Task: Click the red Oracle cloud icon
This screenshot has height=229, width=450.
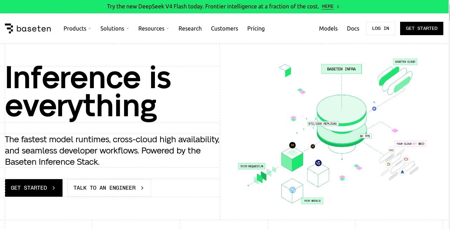Action: coord(406,159)
